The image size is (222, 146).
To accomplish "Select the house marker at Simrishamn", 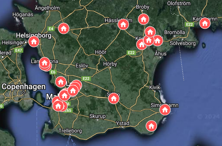I will (x=165, y=110).
